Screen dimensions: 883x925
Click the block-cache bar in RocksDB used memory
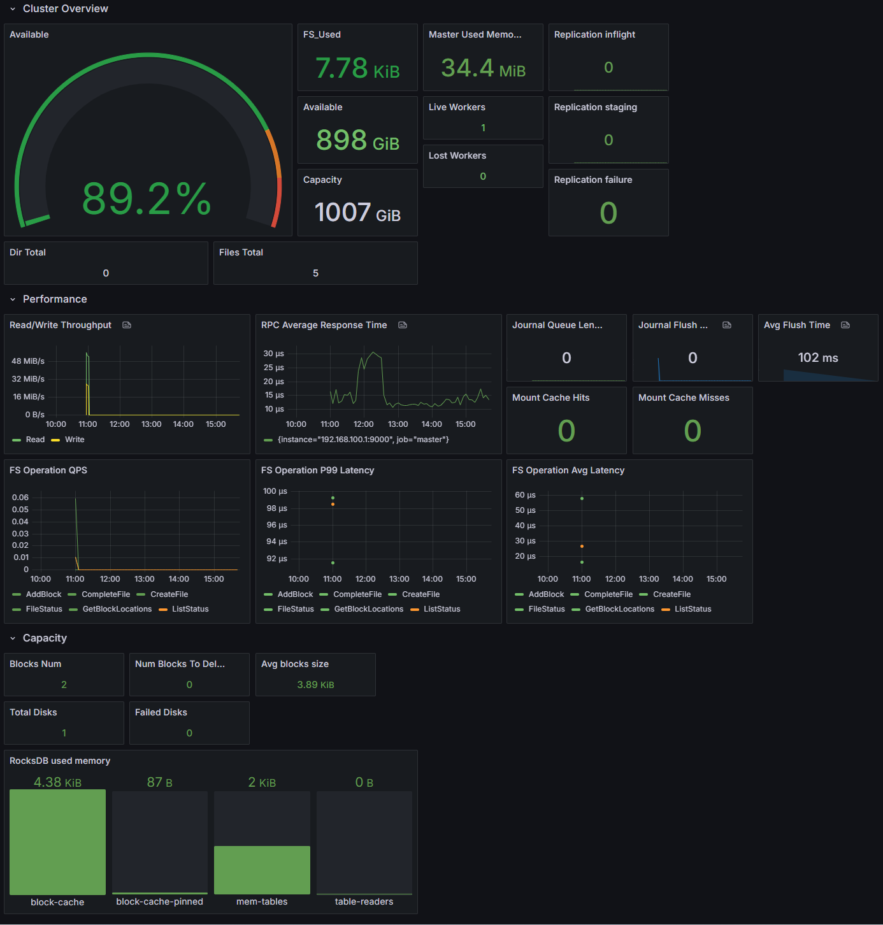tap(57, 842)
